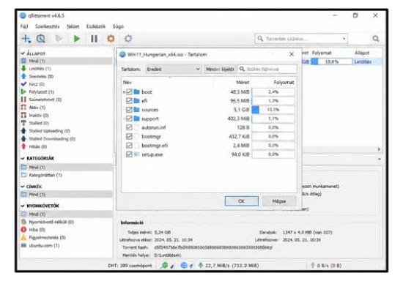Click the horizontal scrollbar right arrow of torrent list

coord(379,149)
